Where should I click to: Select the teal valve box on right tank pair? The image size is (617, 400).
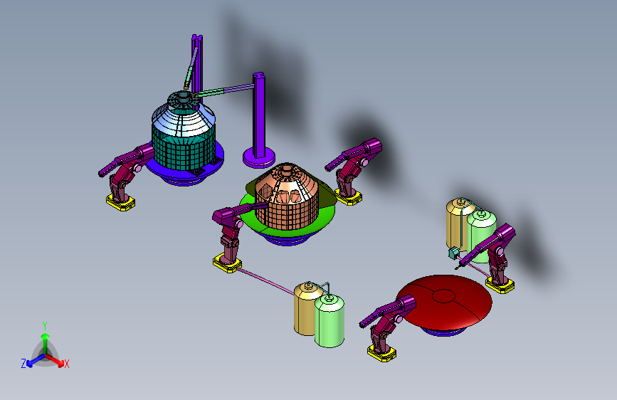(x=454, y=253)
